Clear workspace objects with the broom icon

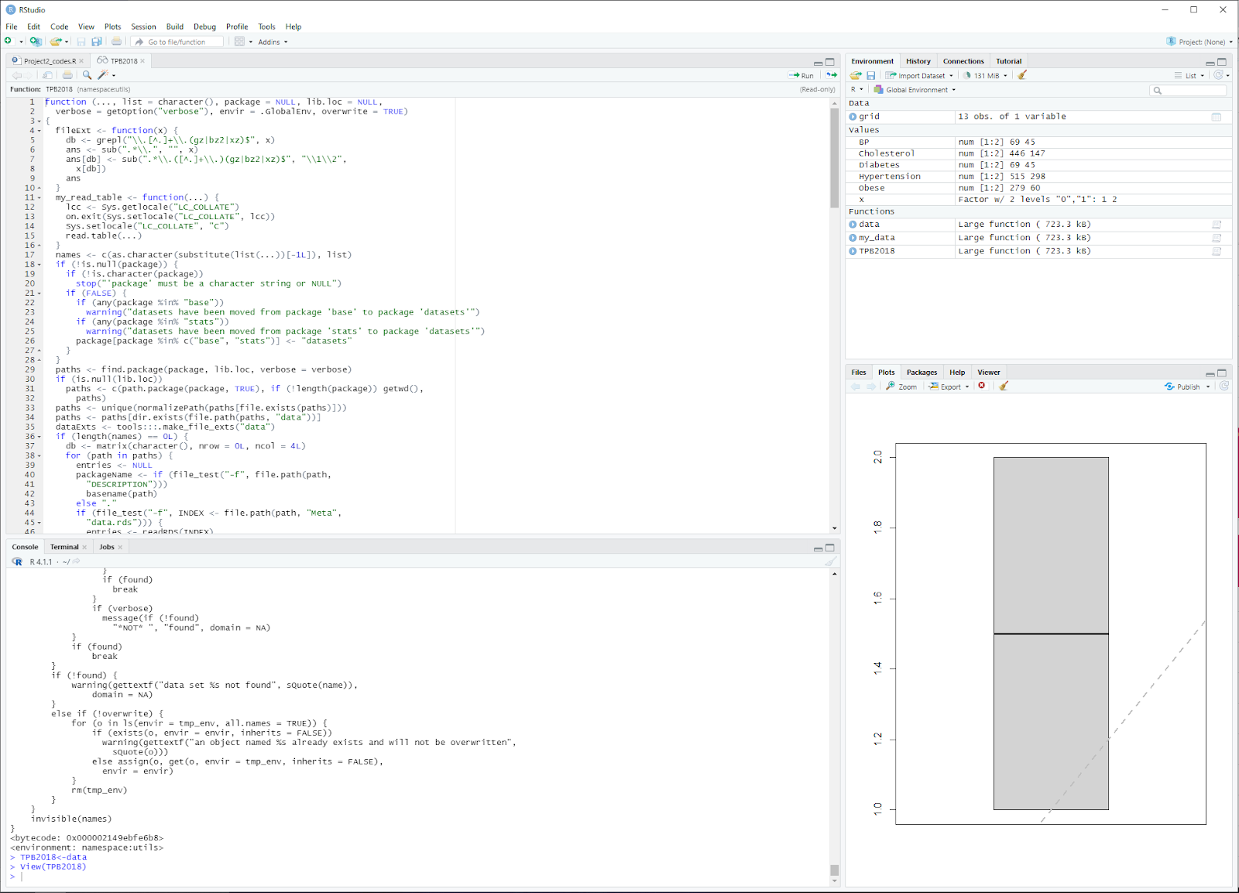pos(1021,75)
